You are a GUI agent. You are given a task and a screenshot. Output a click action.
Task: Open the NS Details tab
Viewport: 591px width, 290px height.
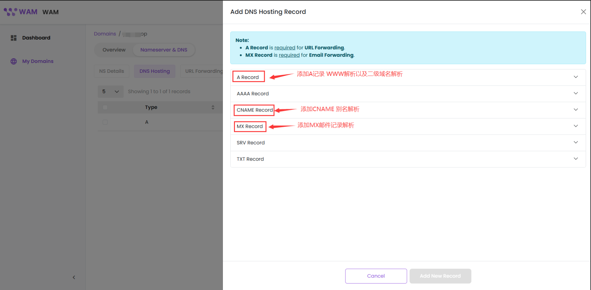point(111,71)
